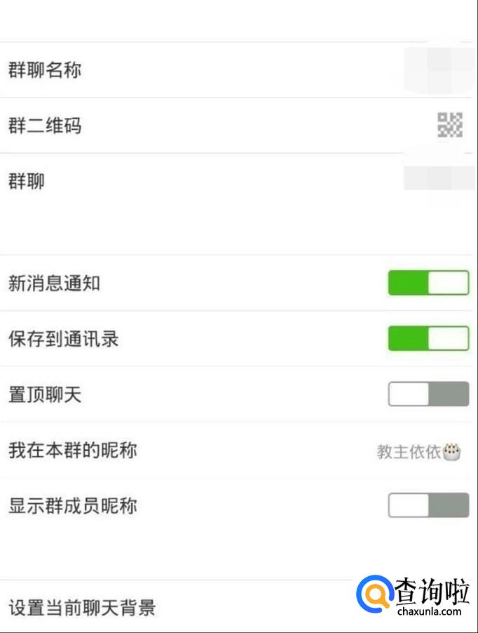Screen dimensions: 478x633
Task: Open 设置当前聊天背景 option
Action: pyautogui.click(x=175, y=606)
